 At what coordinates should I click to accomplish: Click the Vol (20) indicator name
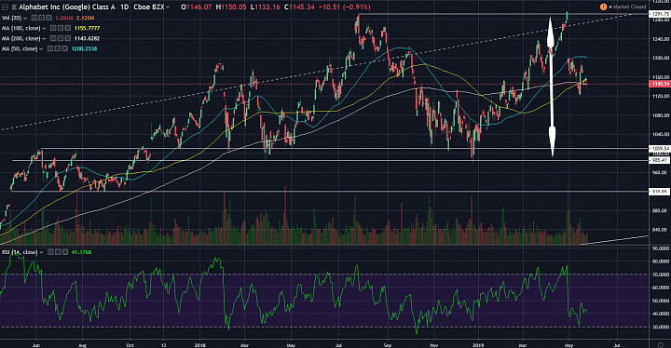click(x=11, y=18)
